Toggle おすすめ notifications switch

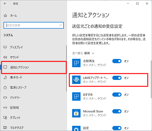(x=117, y=95)
